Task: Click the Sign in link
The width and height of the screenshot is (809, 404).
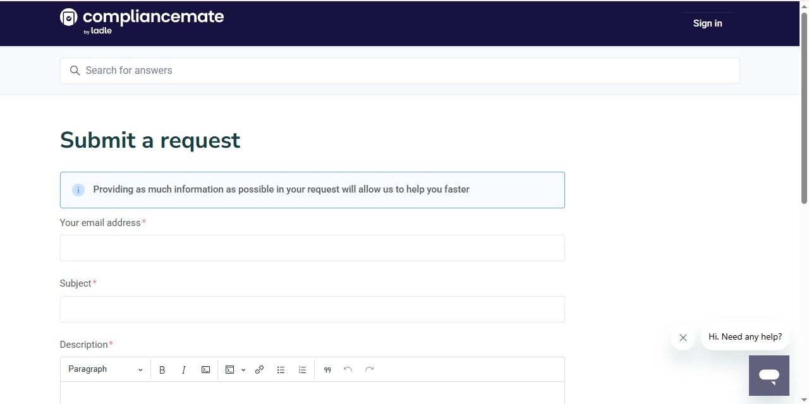Action: click(x=707, y=23)
